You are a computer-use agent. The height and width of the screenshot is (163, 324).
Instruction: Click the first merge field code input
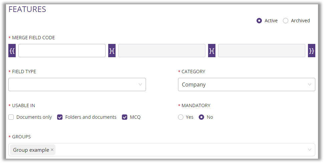tap(62, 51)
